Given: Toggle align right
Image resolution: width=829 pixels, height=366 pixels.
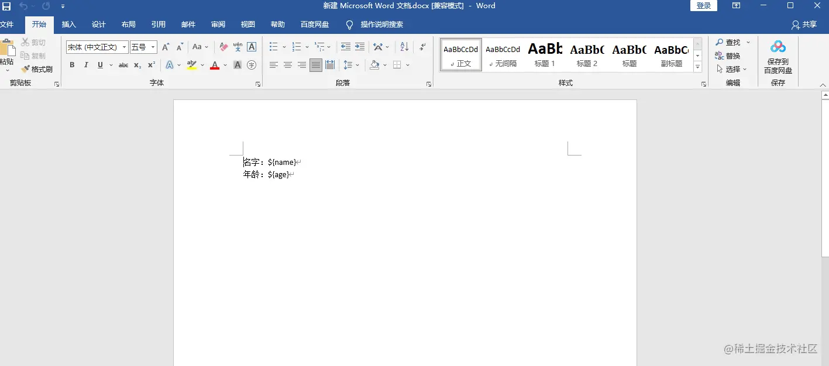Looking at the screenshot, I should [x=302, y=65].
